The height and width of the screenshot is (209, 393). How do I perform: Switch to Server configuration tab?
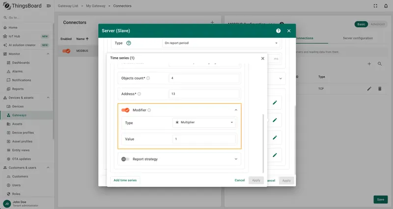(358, 38)
